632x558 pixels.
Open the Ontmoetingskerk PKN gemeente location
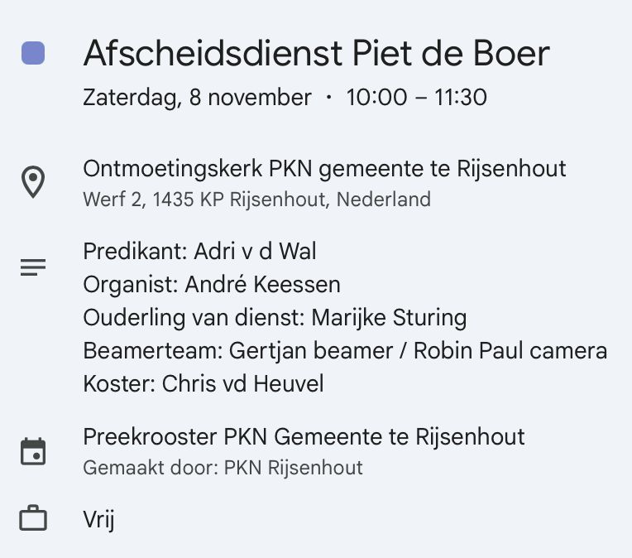point(324,169)
